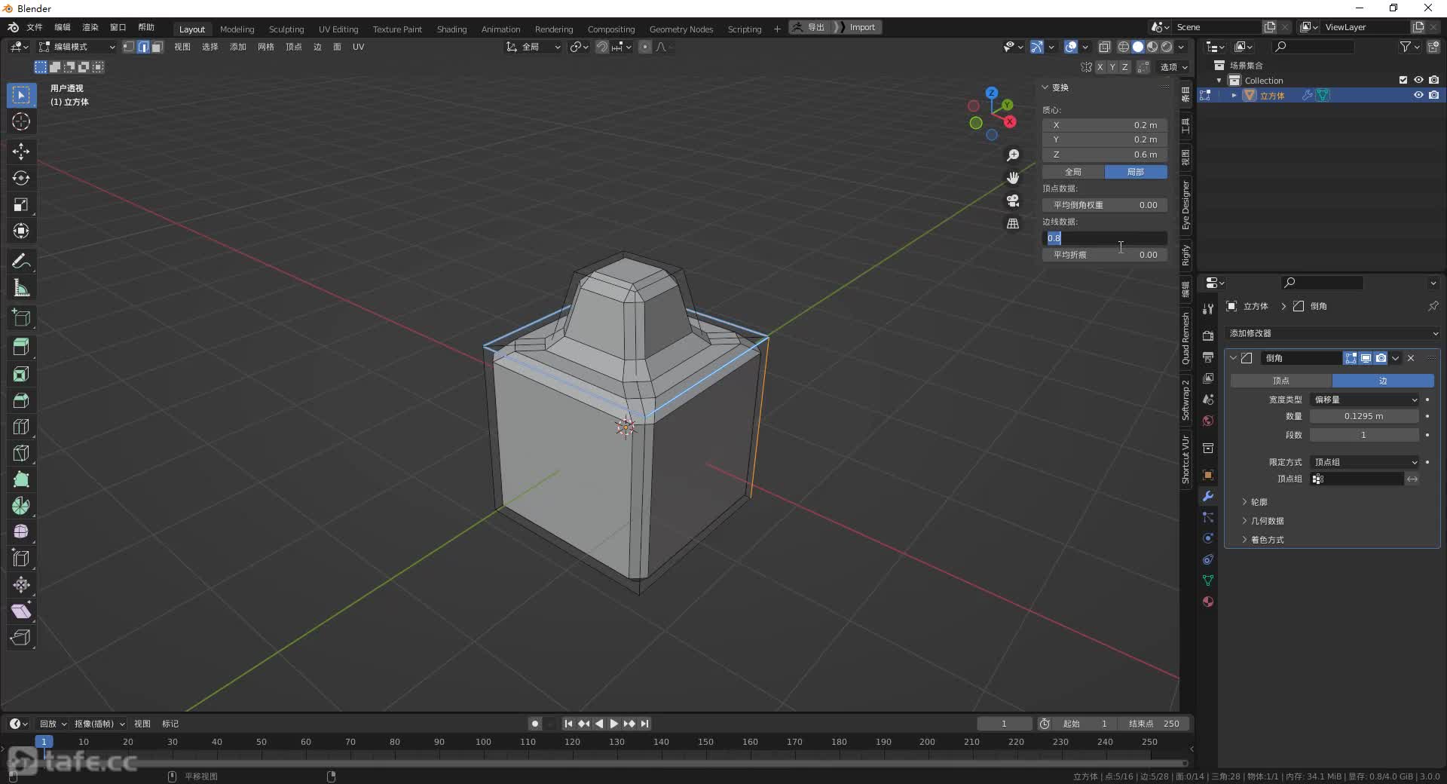Activate the Shrink/Fatten tool

[x=21, y=585]
